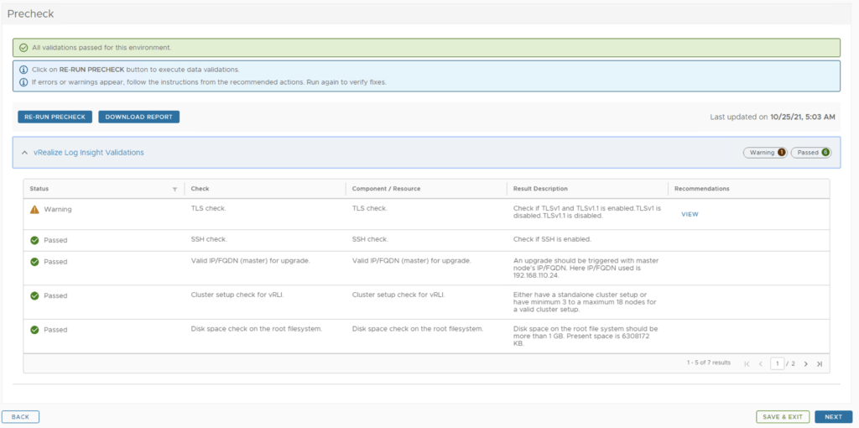The width and height of the screenshot is (859, 428).
Task: Click the green passed icon for SSH check
Action: click(34, 240)
